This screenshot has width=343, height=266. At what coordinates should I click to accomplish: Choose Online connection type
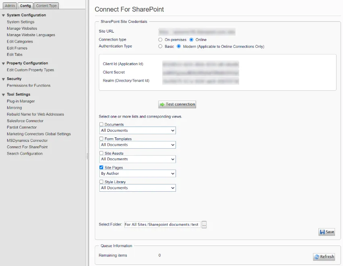click(x=191, y=40)
